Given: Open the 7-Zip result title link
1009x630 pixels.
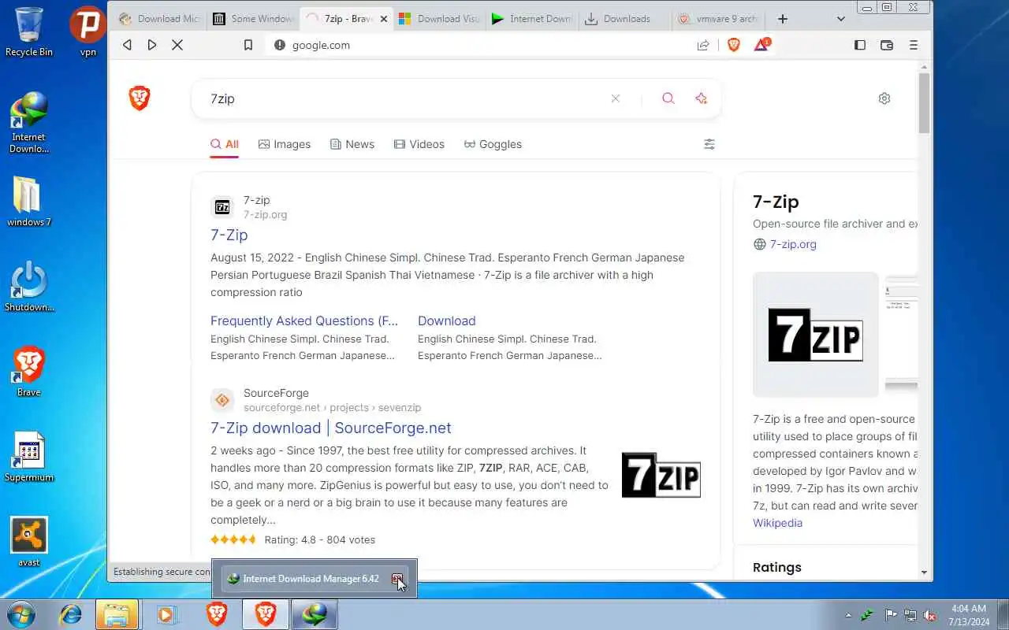Looking at the screenshot, I should [x=229, y=235].
